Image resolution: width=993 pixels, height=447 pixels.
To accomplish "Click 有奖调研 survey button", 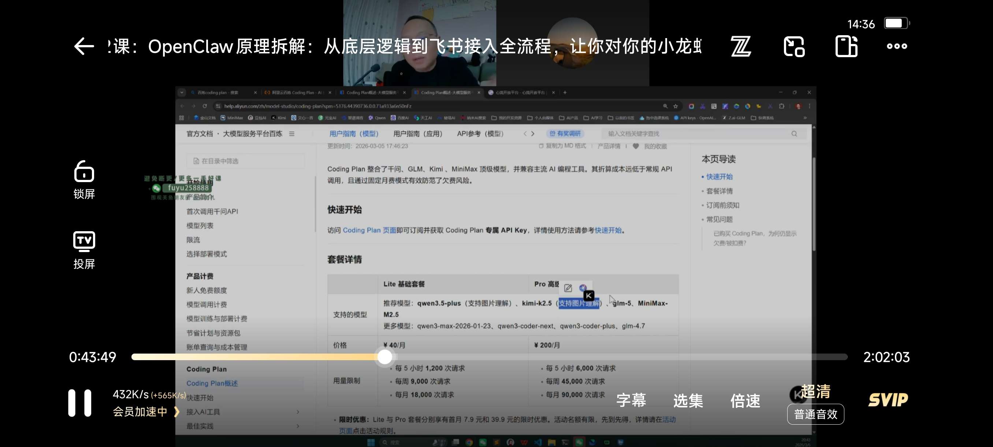I will click(565, 133).
